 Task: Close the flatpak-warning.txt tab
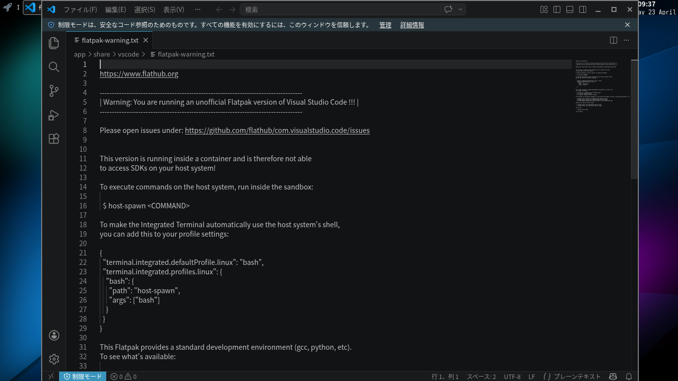146,40
